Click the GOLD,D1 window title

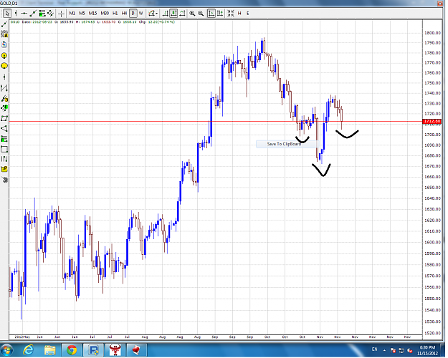click(10, 3)
